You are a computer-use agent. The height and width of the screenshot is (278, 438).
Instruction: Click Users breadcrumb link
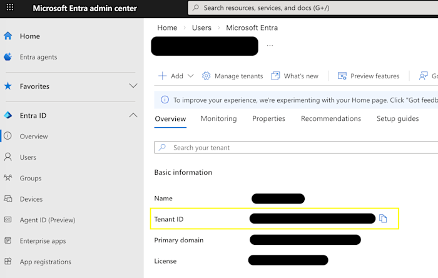pos(201,28)
